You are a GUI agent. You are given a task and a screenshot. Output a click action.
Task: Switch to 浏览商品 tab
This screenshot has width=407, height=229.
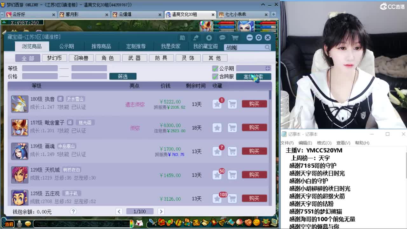(x=31, y=46)
